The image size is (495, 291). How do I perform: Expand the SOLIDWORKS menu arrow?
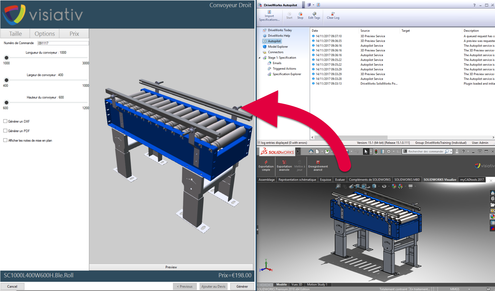[x=298, y=151]
